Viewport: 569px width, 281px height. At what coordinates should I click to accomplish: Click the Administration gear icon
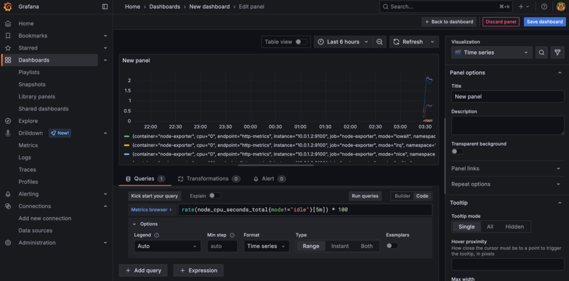click(8, 243)
